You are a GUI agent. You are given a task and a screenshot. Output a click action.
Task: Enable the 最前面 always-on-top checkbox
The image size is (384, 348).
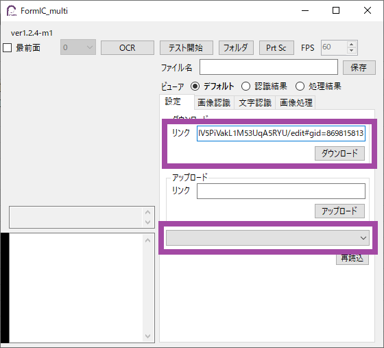pos(7,48)
